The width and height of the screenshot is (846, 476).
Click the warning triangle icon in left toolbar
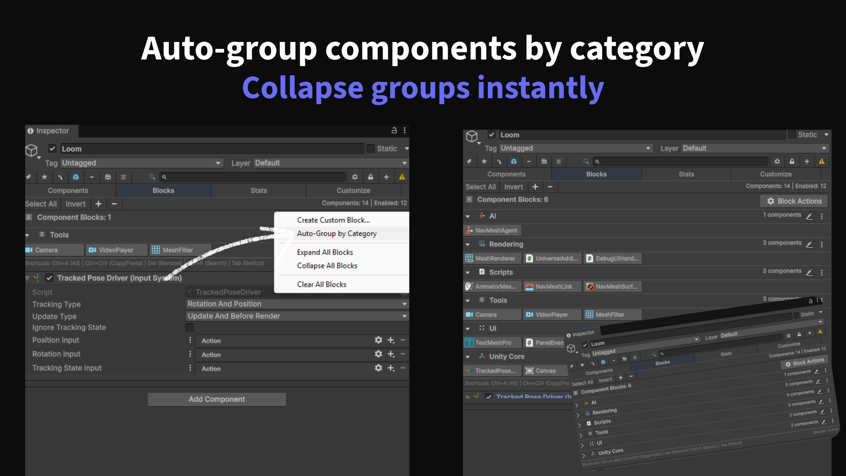(402, 177)
